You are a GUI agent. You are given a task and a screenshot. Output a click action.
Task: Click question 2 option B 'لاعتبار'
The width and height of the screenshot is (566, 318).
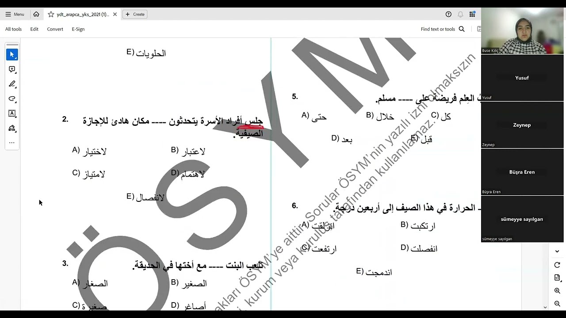coord(188,151)
